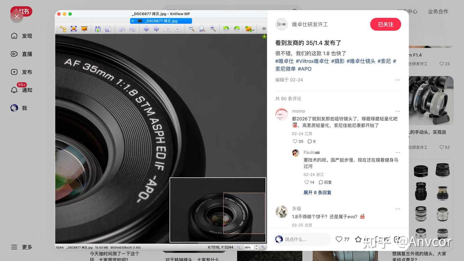Click reply count 9 on momo's comment

point(312,141)
